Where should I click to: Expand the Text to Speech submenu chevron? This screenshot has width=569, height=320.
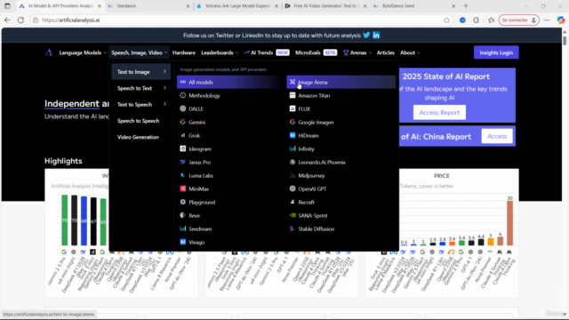click(164, 104)
